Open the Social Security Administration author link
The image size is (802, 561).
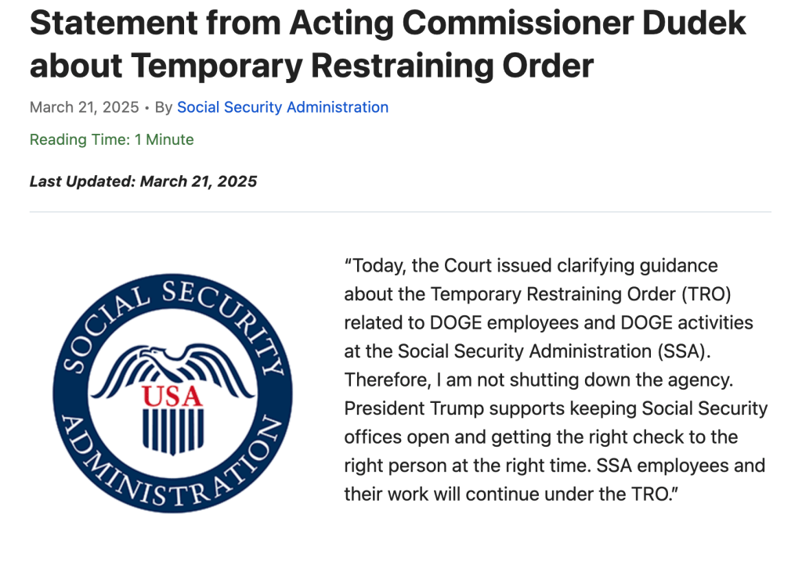point(282,107)
